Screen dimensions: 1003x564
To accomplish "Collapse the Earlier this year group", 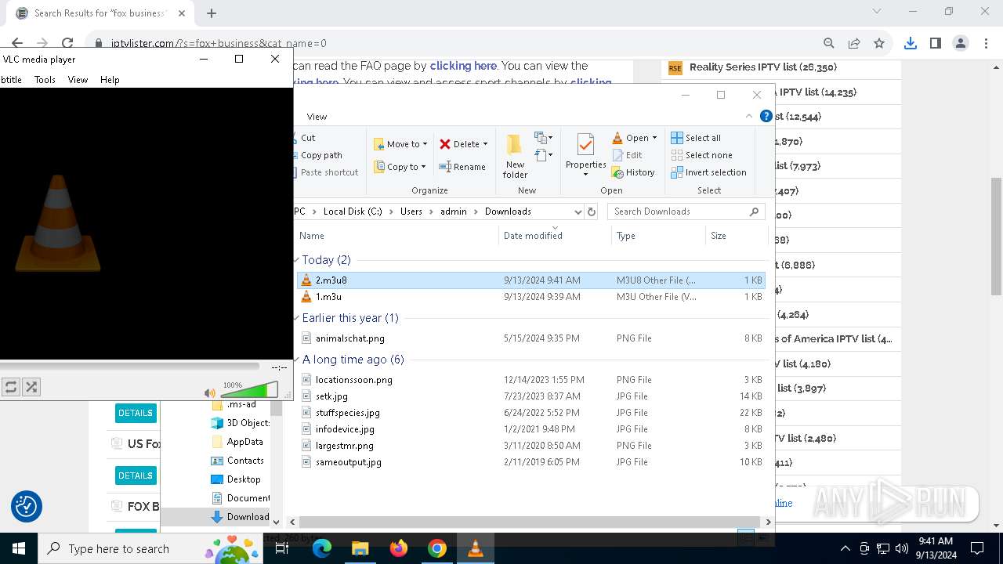I will coord(296,318).
